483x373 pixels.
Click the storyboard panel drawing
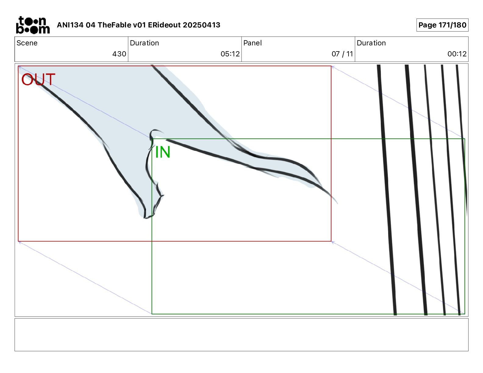(x=241, y=190)
